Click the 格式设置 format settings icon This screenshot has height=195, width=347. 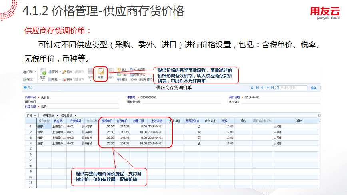tap(132, 70)
